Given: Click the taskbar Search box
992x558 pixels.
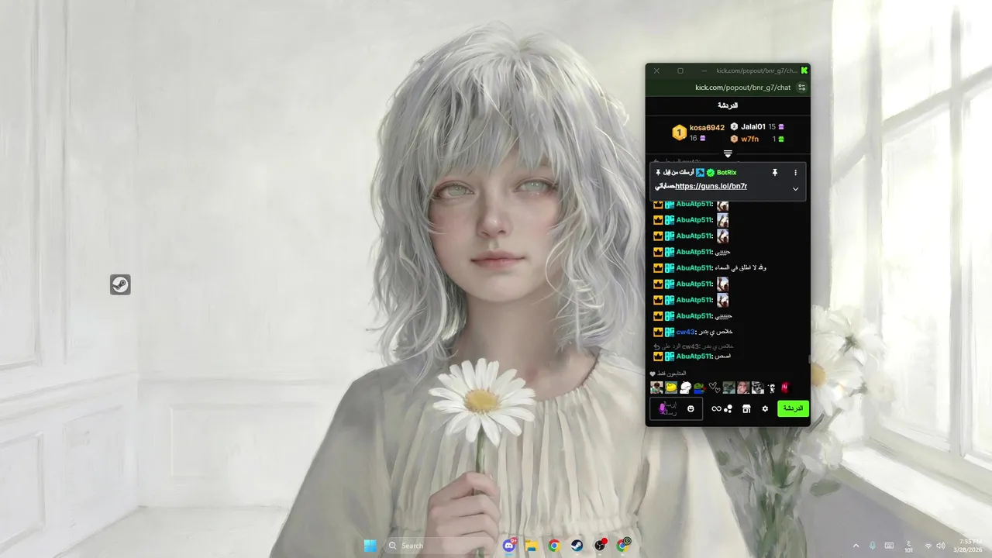Looking at the screenshot, I should [x=439, y=546].
